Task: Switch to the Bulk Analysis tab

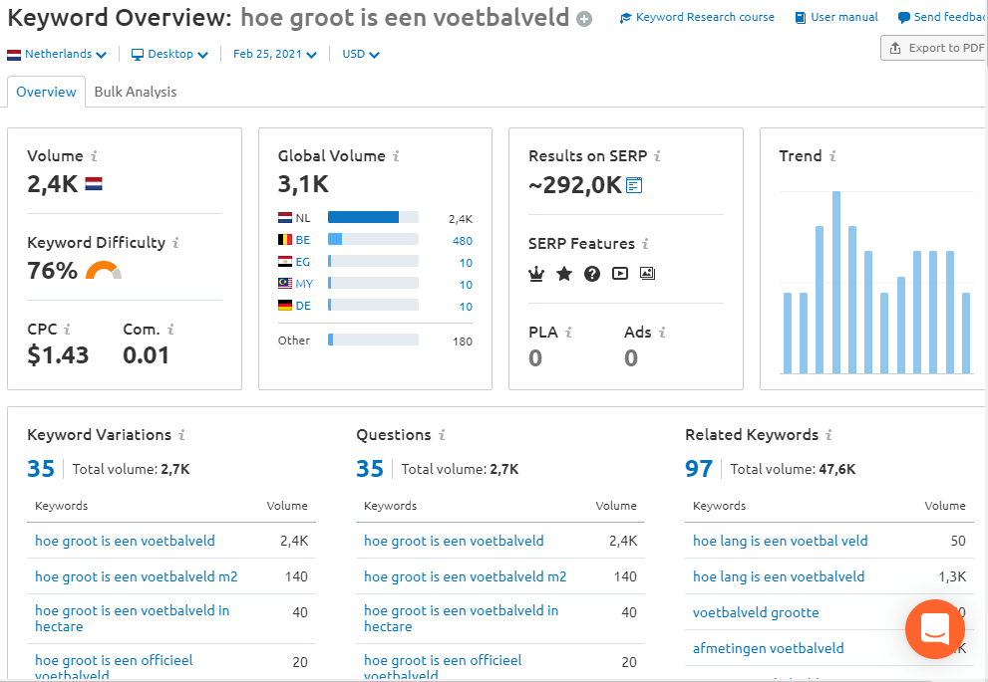Action: click(136, 92)
